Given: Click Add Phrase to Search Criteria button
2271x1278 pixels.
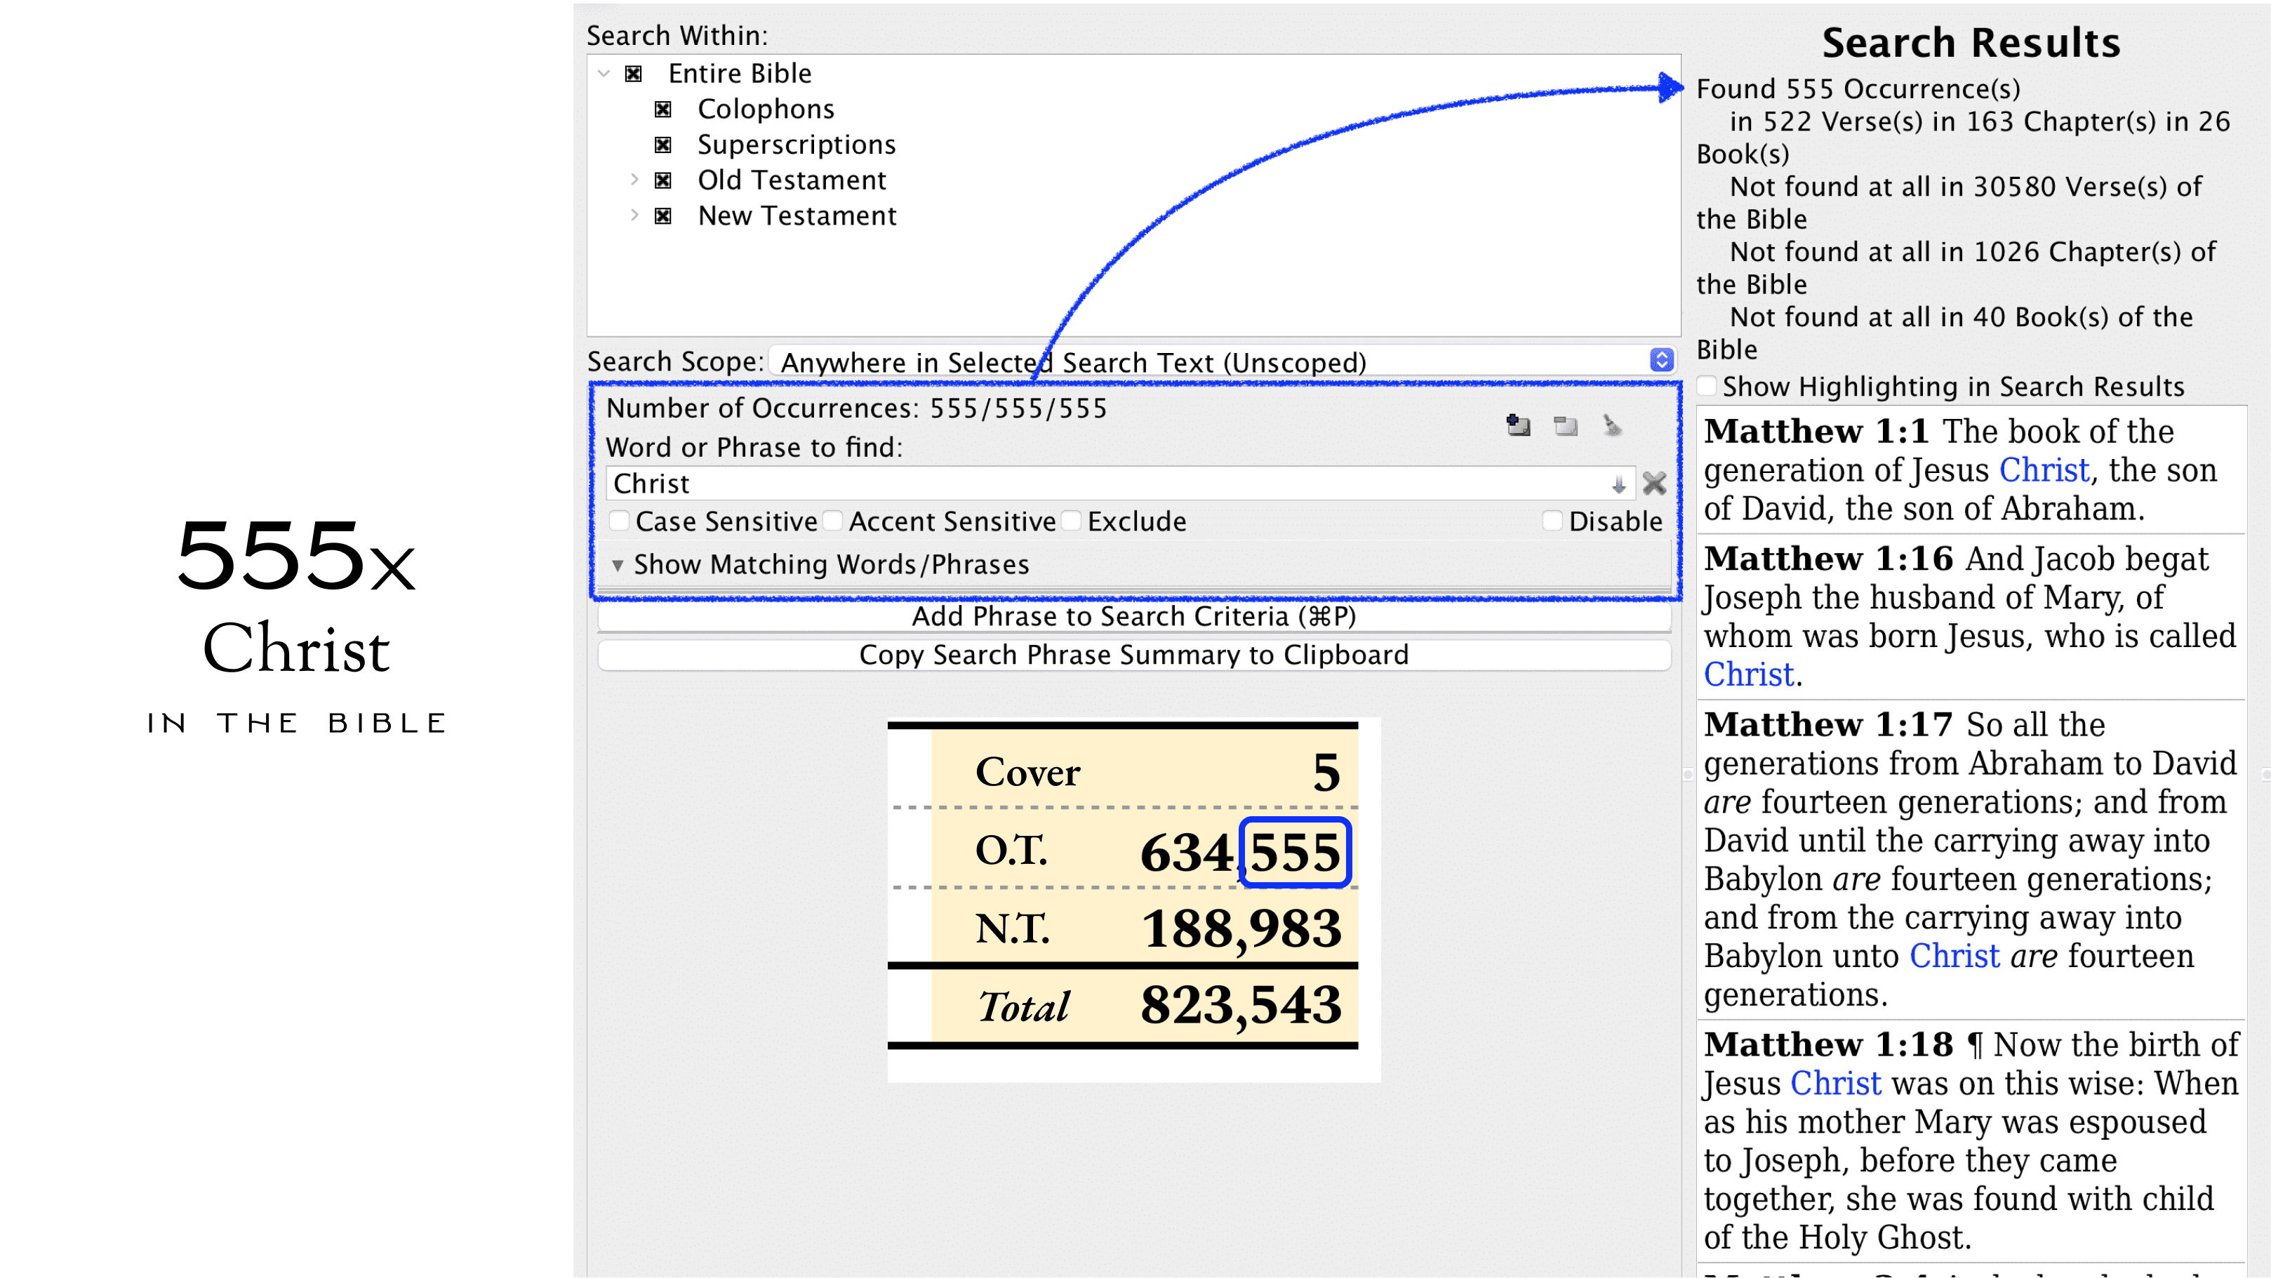Looking at the screenshot, I should pos(1133,616).
